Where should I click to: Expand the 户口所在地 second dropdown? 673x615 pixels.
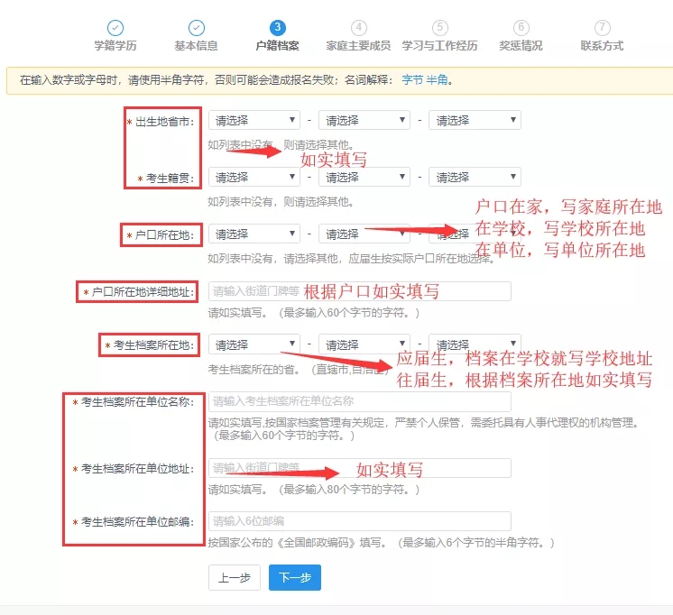click(364, 234)
